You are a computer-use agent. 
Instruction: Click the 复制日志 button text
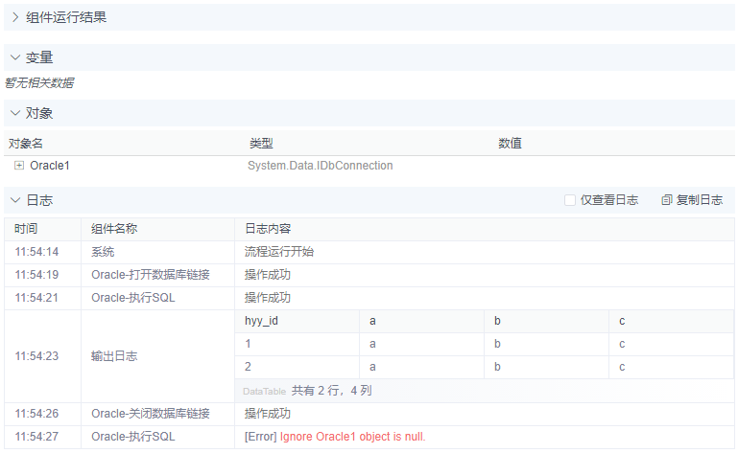700,200
